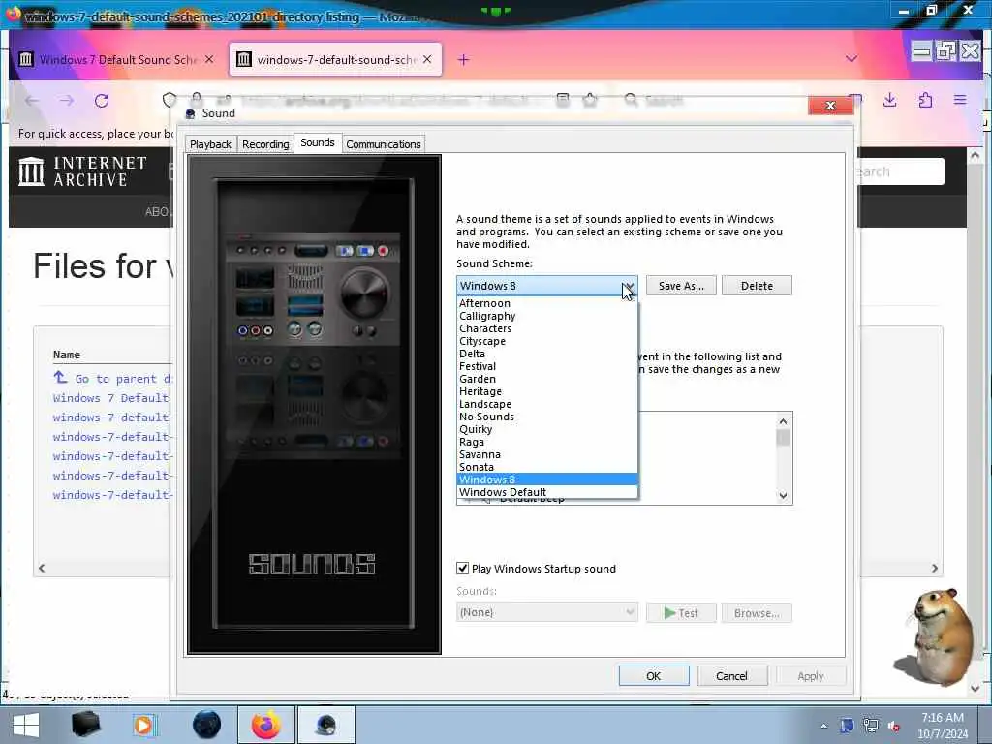Show the Firefox list all tabs chevron
The height and width of the screenshot is (744, 992).
(x=851, y=59)
